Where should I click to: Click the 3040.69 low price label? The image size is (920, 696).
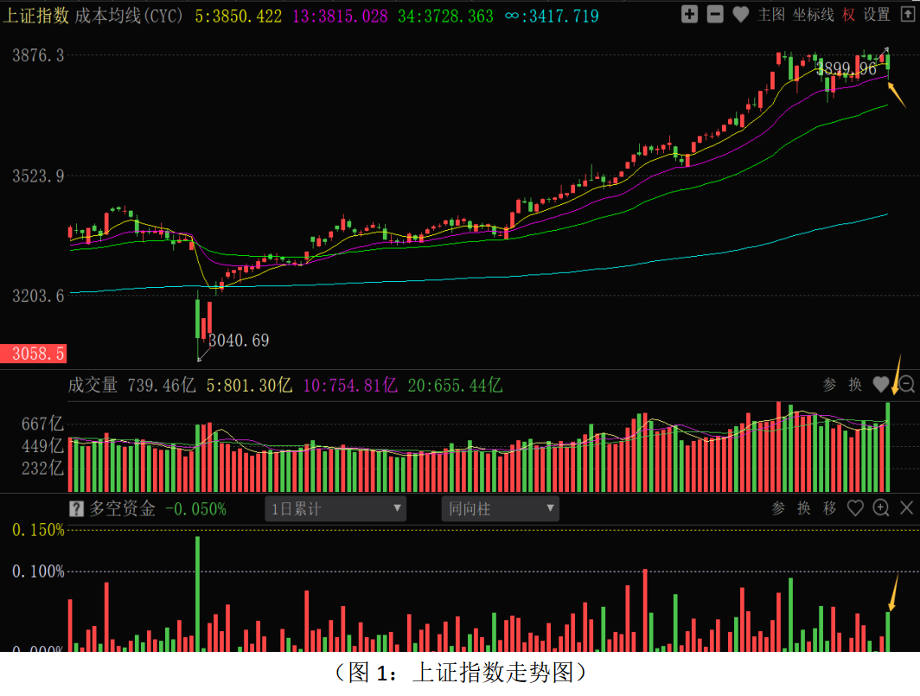[239, 341]
